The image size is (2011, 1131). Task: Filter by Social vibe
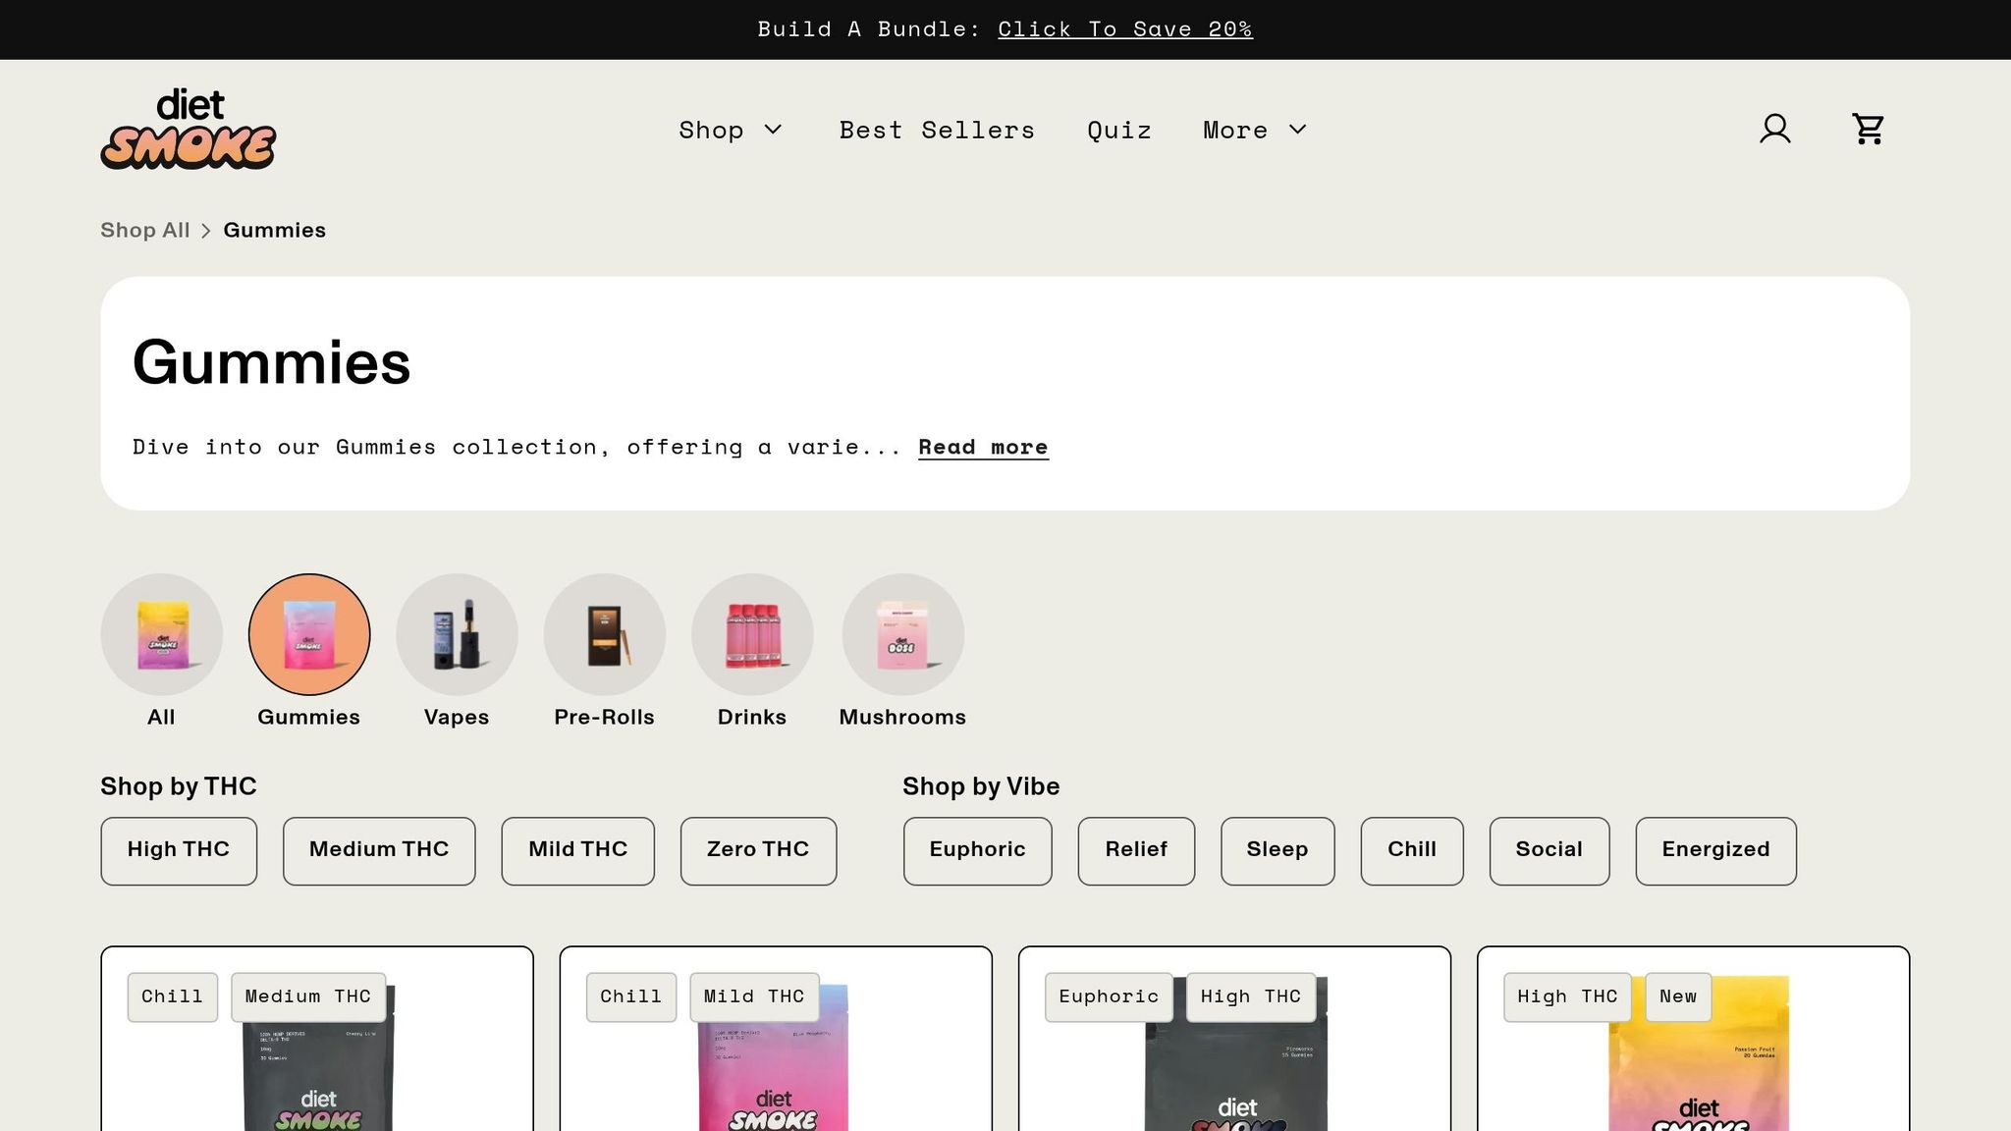[1549, 850]
